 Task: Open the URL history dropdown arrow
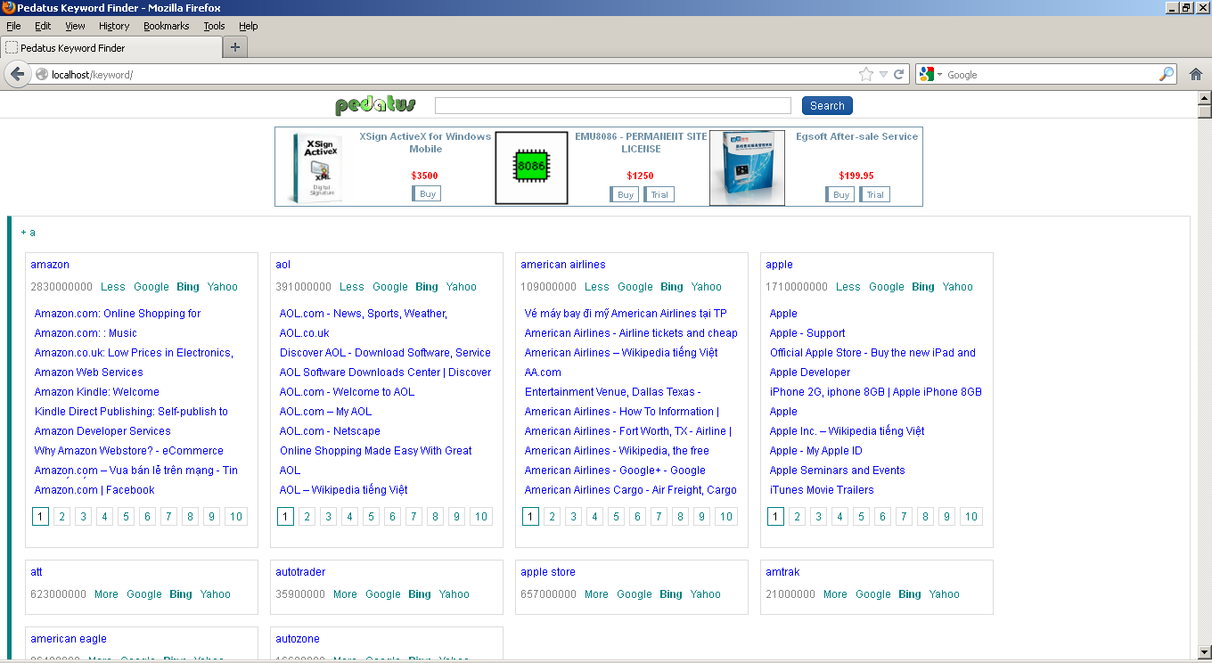883,75
